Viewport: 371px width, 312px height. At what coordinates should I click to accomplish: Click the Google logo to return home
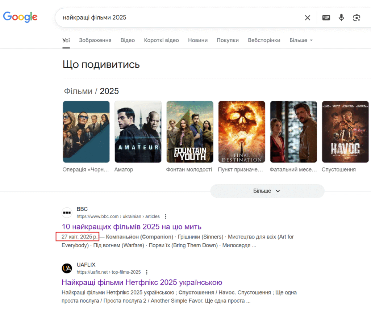point(20,17)
